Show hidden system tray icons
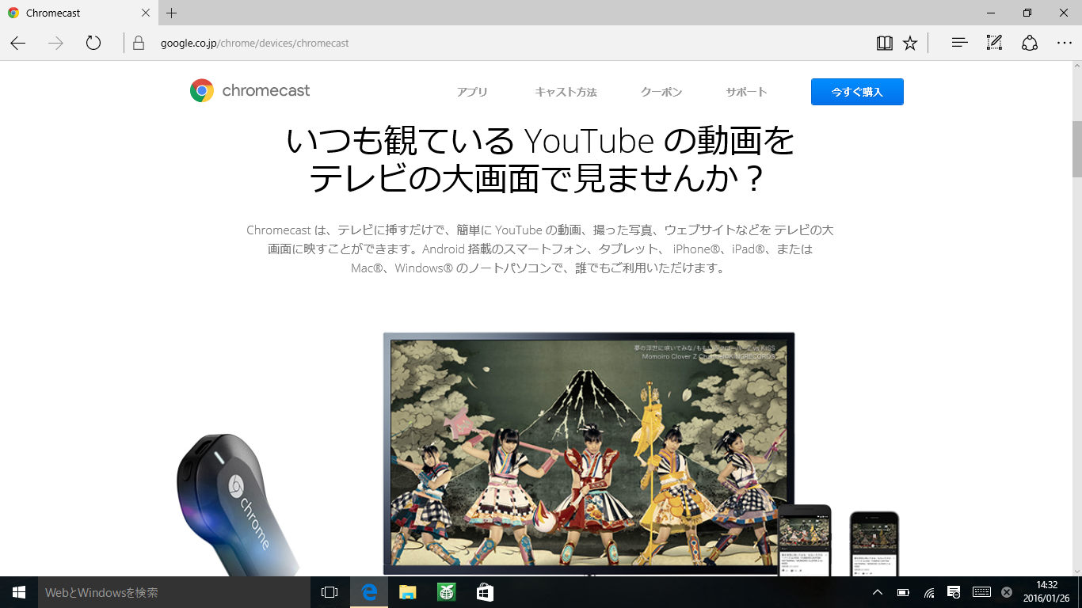 [x=878, y=592]
